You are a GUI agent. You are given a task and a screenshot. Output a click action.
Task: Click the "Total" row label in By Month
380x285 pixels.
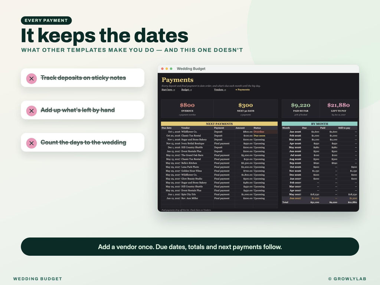(x=285, y=202)
